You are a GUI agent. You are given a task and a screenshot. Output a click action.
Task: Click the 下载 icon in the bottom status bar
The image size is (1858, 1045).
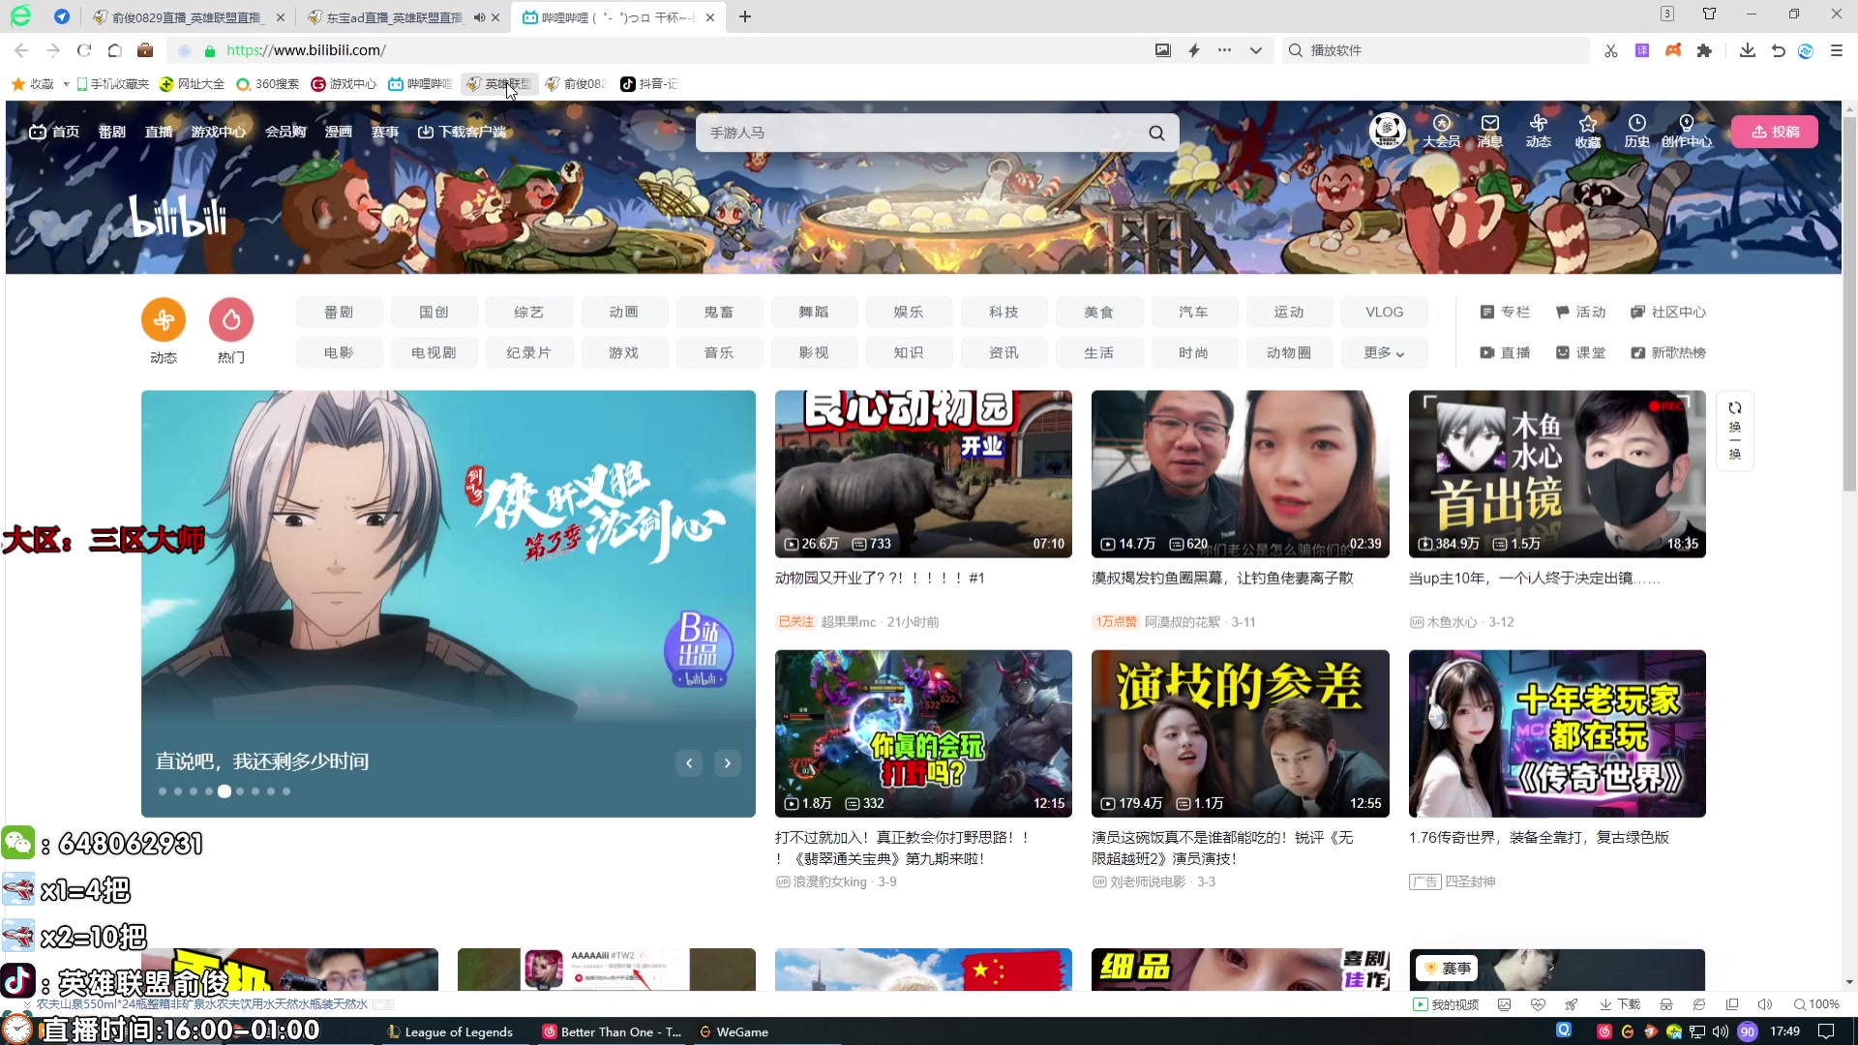point(1620,1004)
